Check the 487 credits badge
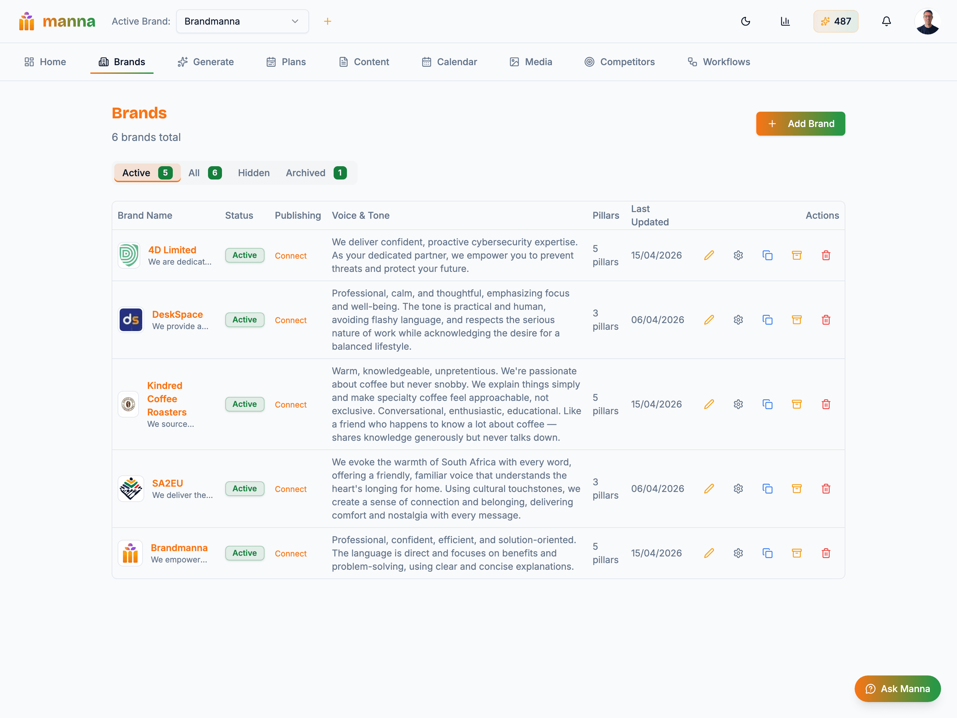 [x=836, y=21]
